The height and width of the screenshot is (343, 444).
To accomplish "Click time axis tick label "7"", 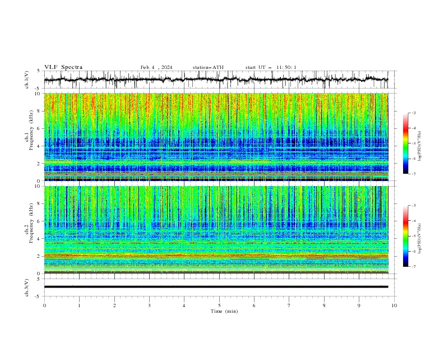I will [x=289, y=305].
